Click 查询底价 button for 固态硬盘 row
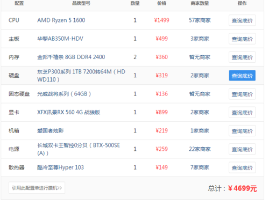The image size is (269, 205). (242, 94)
